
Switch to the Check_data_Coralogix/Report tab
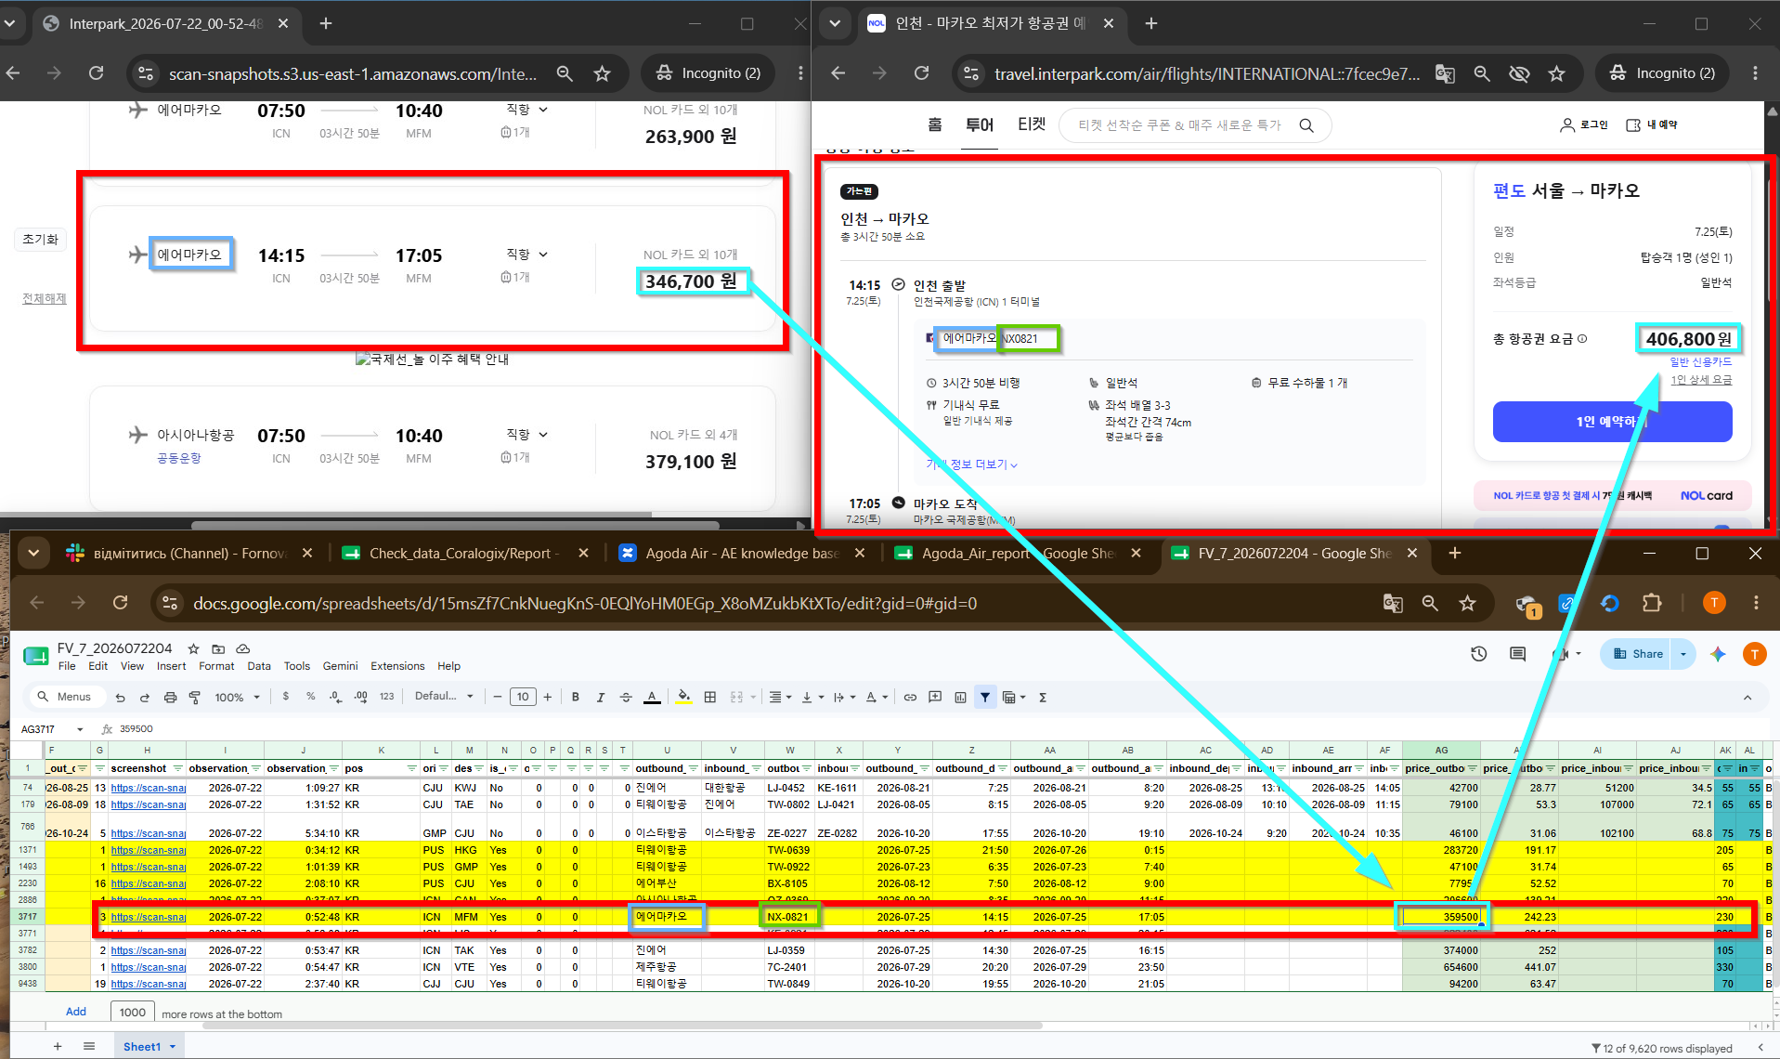(x=466, y=554)
